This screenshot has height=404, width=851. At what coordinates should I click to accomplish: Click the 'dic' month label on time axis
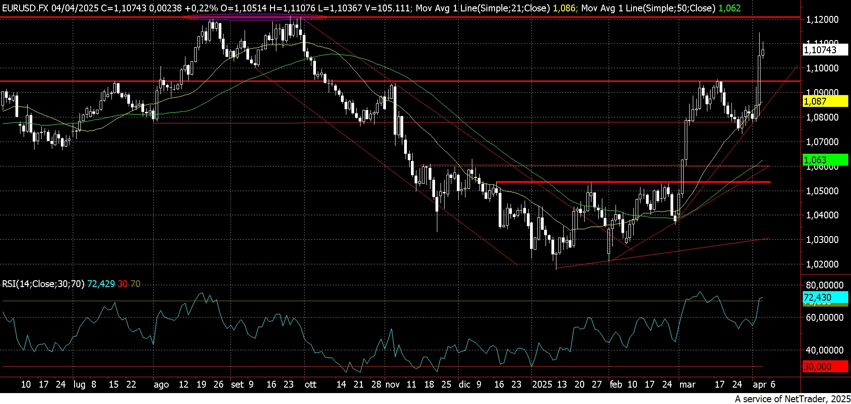click(464, 385)
